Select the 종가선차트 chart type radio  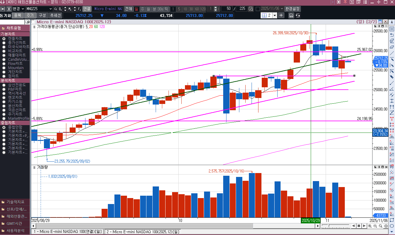point(4,43)
